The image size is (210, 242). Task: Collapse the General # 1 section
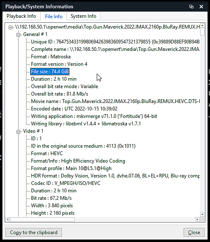(18, 35)
